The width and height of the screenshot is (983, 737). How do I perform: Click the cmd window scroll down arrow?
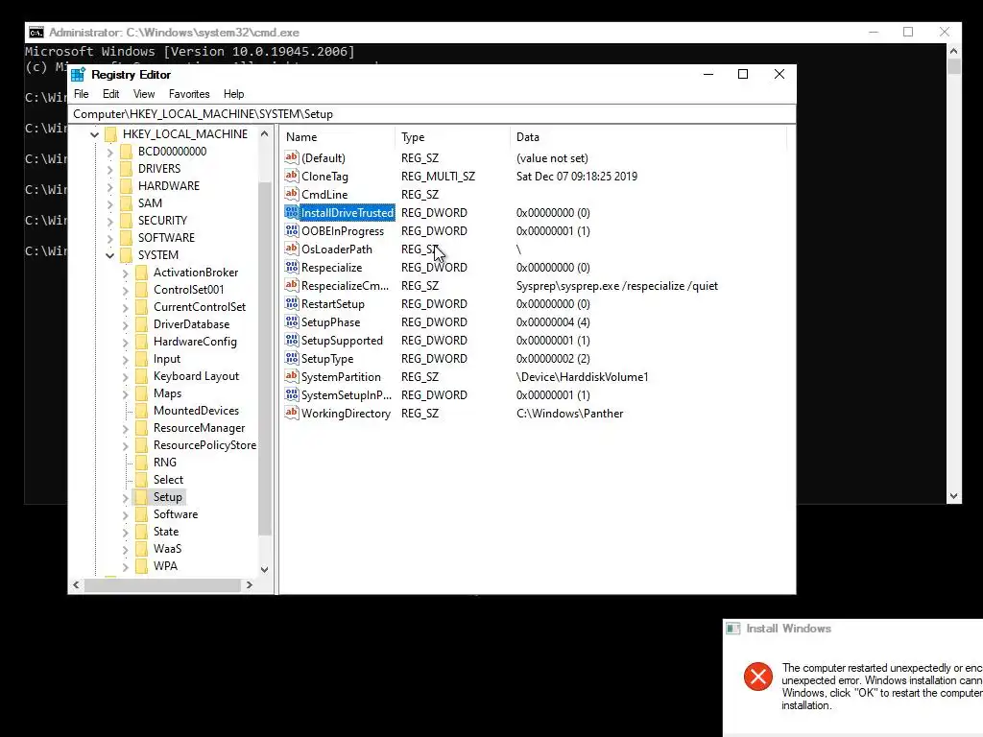[x=953, y=496]
